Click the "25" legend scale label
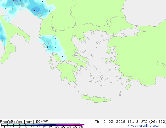 coord(51,127)
